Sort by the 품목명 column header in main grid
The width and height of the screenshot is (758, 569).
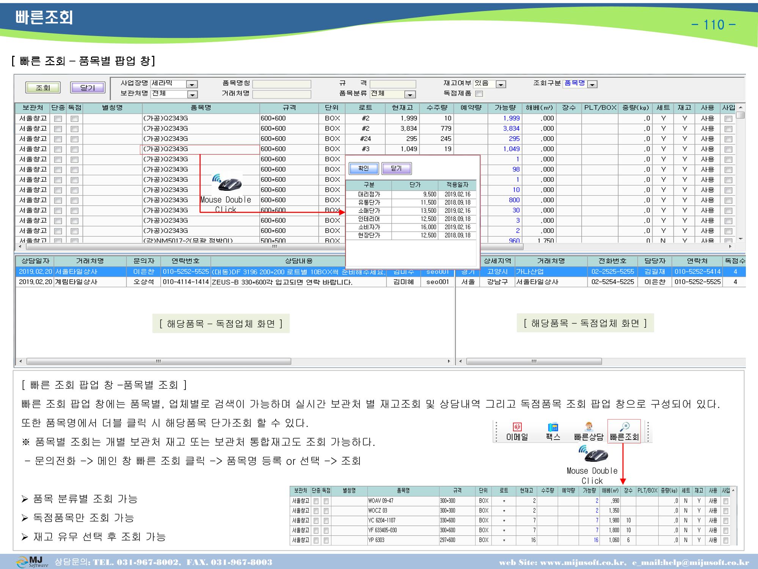[x=201, y=108]
